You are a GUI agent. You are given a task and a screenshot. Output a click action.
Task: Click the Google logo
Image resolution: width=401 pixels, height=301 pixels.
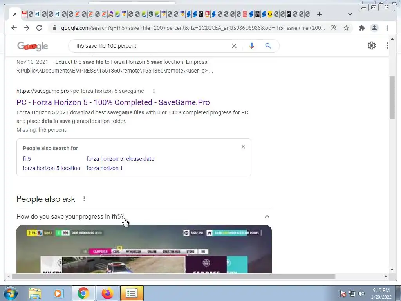click(33, 46)
